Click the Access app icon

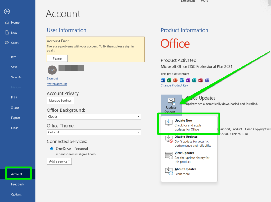pyautogui.click(x=200, y=80)
